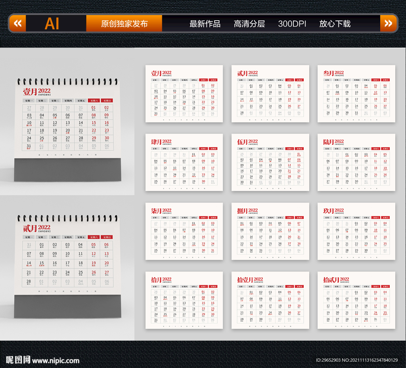Open the 伍月 2022 calendar card
Image resolution: width=406 pixels, height=368 pixels.
click(x=270, y=162)
